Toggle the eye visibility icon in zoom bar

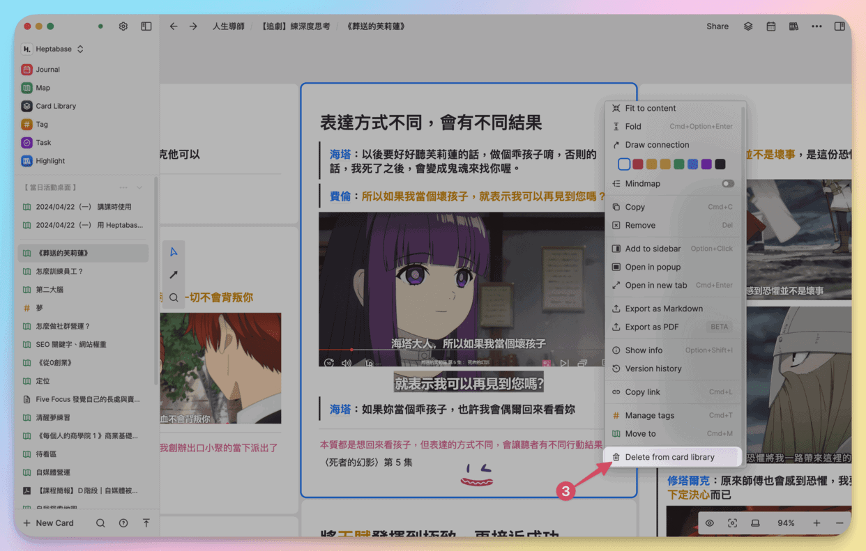(x=709, y=523)
